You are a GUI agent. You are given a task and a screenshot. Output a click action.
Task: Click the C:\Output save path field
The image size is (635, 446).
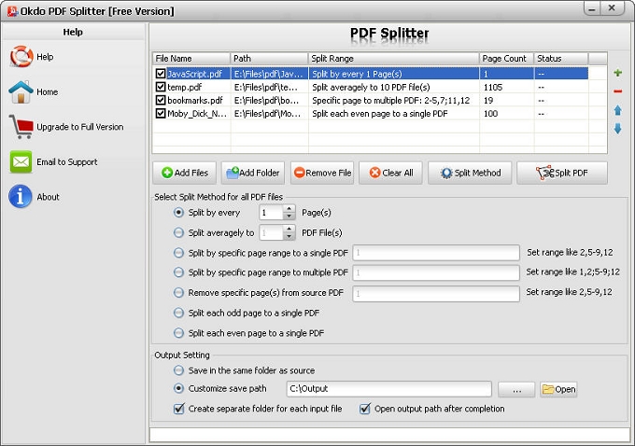(x=389, y=389)
